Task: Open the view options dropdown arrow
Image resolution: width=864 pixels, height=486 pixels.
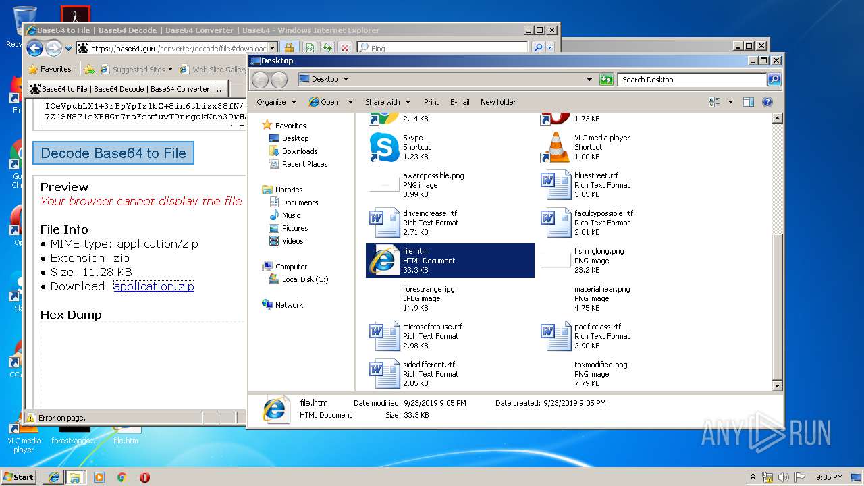Action: click(730, 102)
